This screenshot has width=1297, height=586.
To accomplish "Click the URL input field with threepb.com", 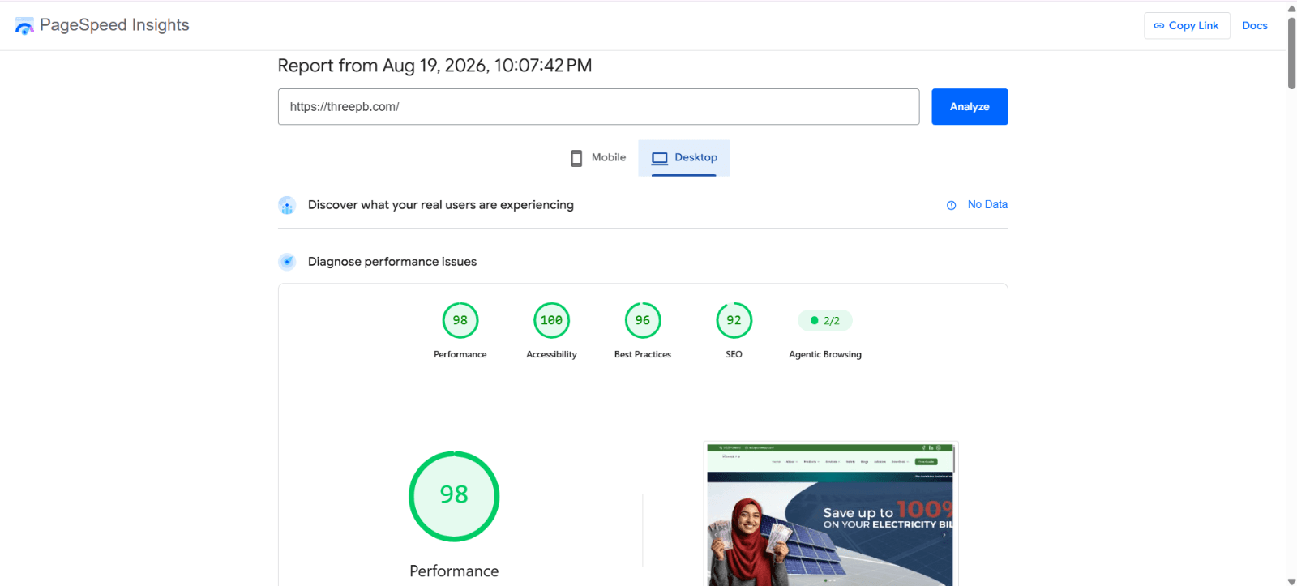I will pos(598,106).
